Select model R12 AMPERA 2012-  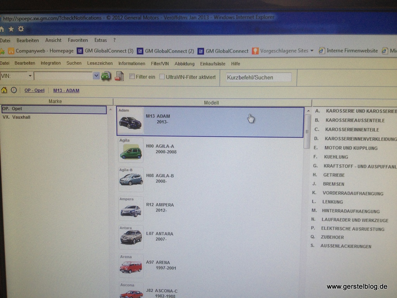[x=160, y=208]
